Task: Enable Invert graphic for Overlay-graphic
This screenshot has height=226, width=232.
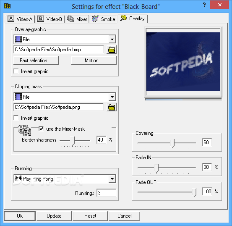Action: point(16,71)
